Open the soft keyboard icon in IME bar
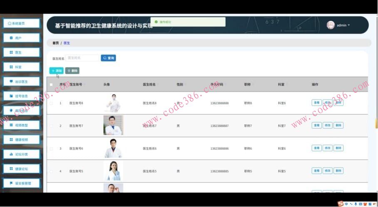This screenshot has width=378, height=207. pos(361,204)
